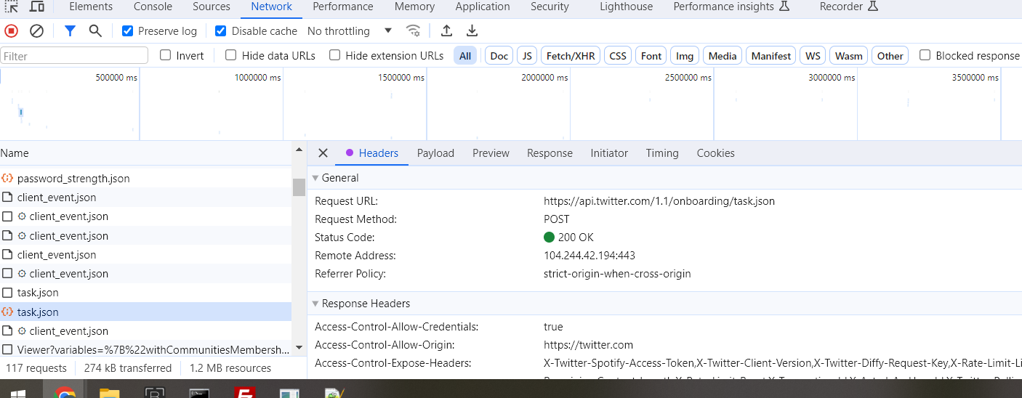Enable the Invert checkbox
Viewport: 1022px width, 398px height.
click(x=166, y=55)
